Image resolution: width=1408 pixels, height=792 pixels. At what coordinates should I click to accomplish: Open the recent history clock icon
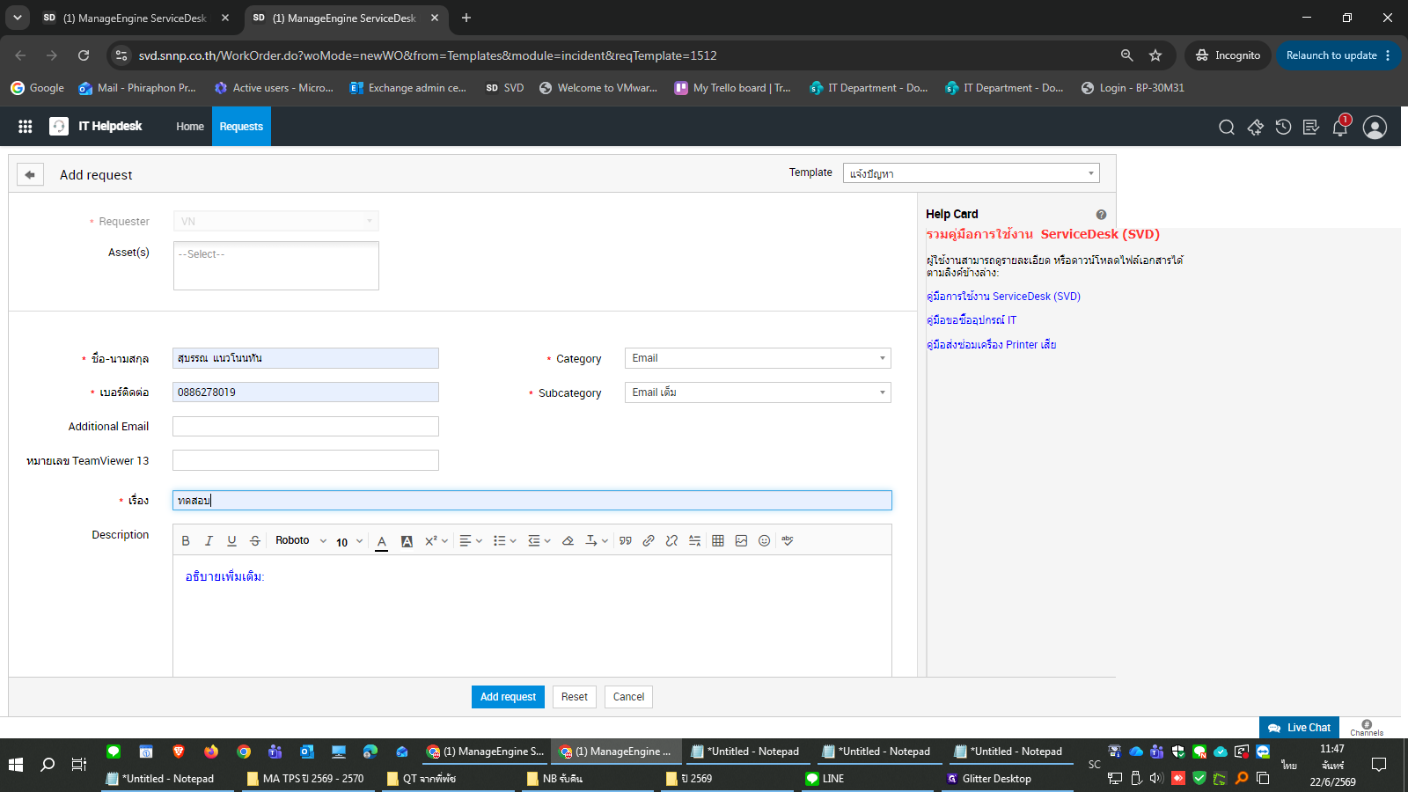pos(1283,128)
